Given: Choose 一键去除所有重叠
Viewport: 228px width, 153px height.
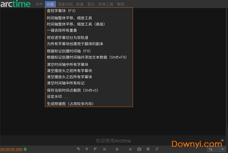Looking at the screenshot, I should tap(89, 30).
